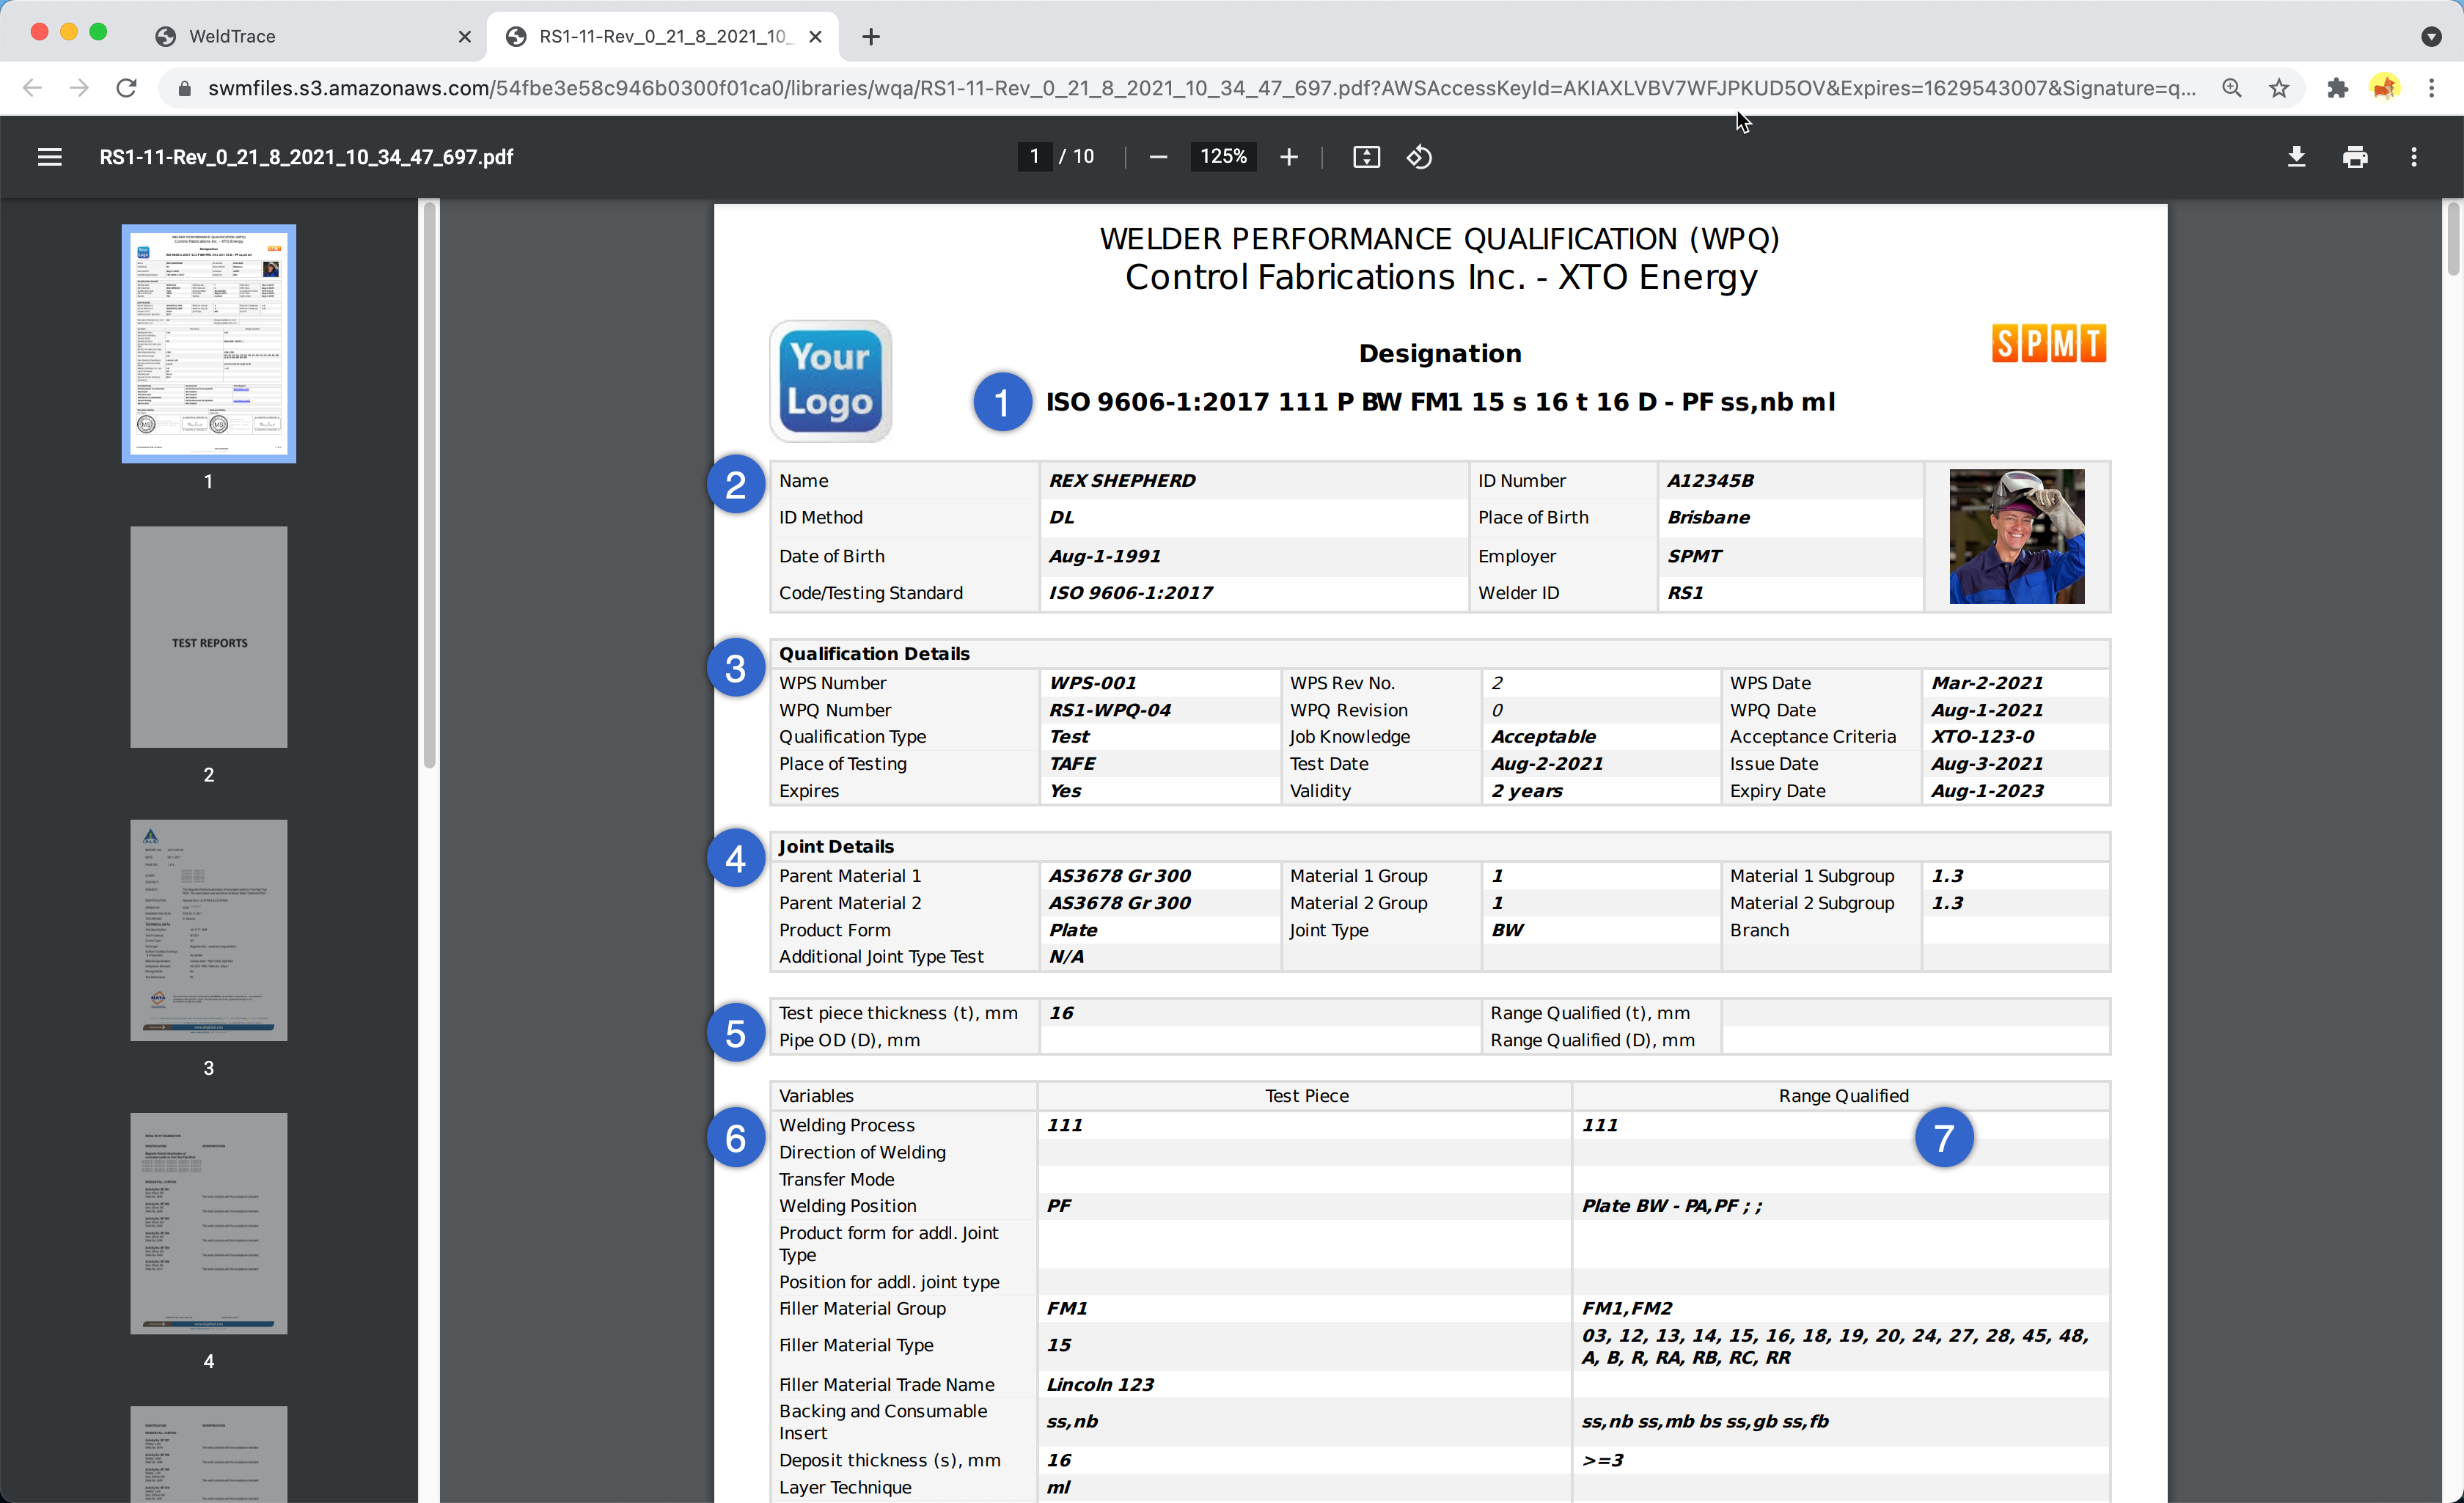Click the Job Knowledge value Acceptable
This screenshot has width=2464, height=1503.
coord(1543,737)
